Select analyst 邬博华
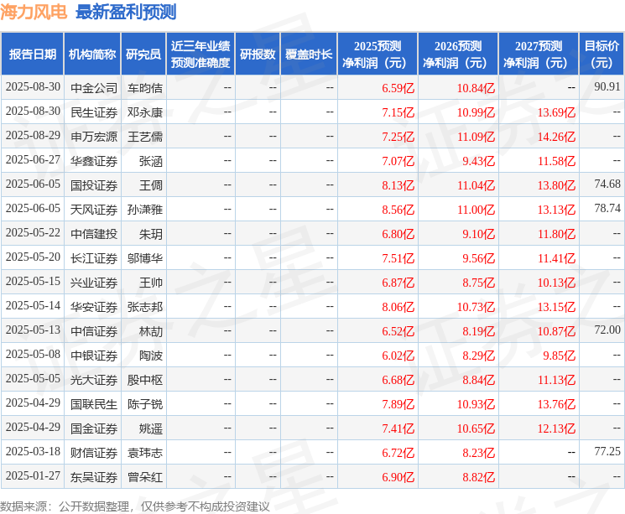This screenshot has width=625, height=514. pos(145,258)
